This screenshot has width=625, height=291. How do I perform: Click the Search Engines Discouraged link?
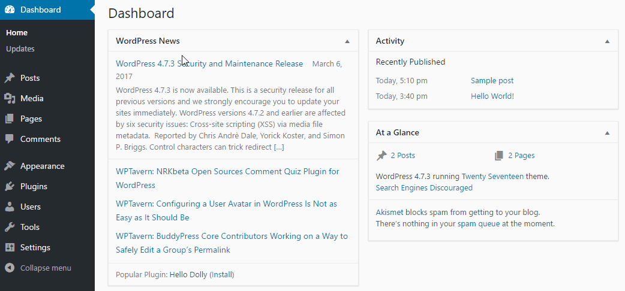pos(424,188)
